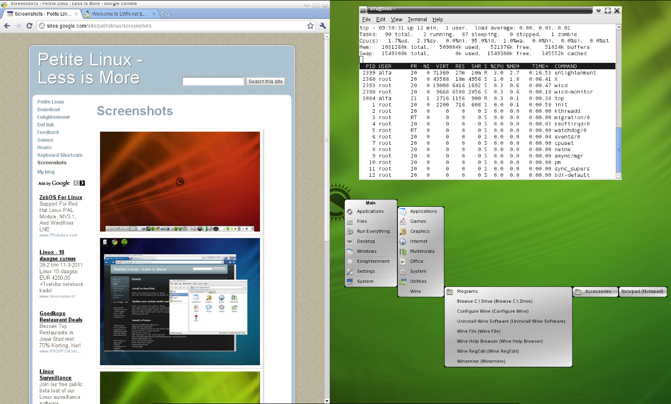Click the next-ad arrow beside Ads by Google

tap(82, 183)
